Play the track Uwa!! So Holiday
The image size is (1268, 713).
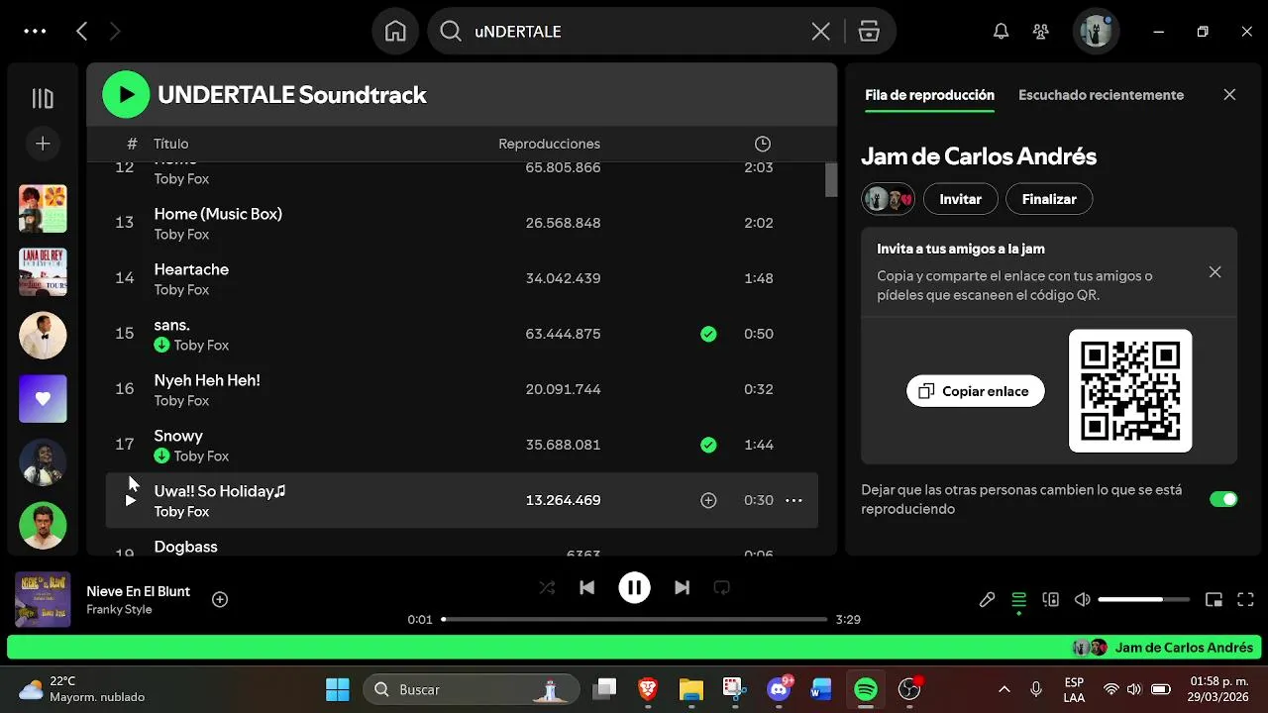pos(130,500)
